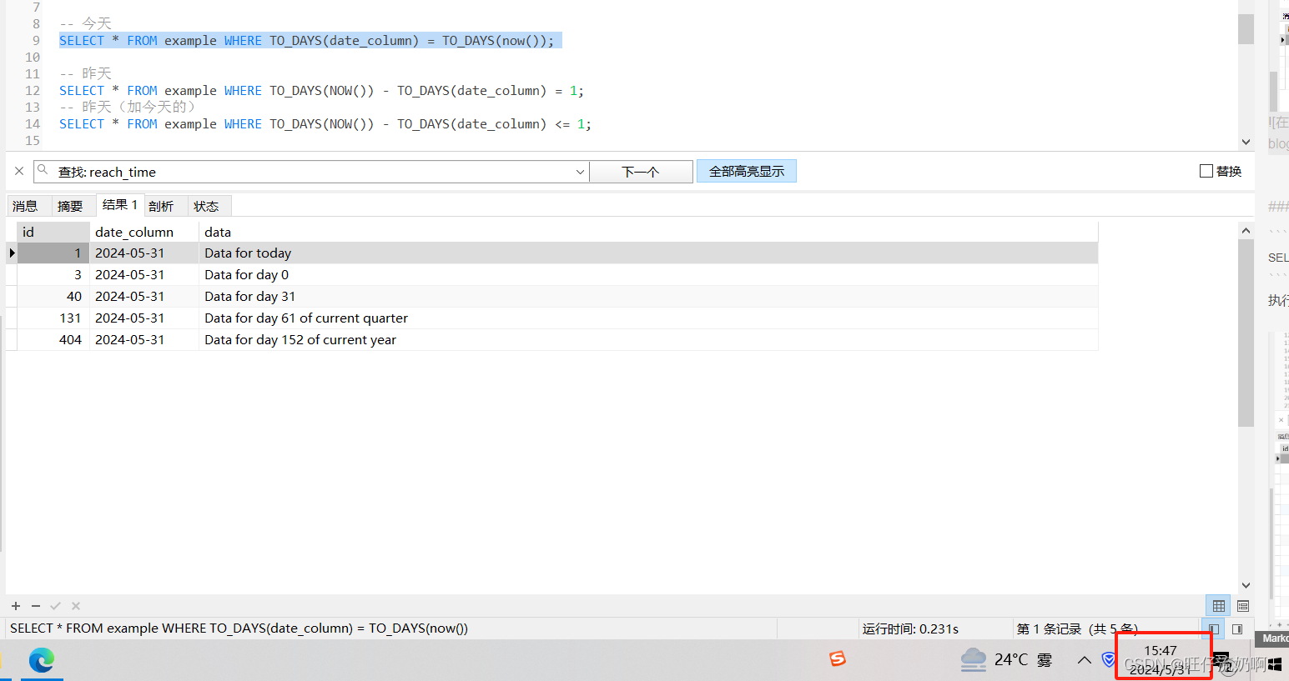This screenshot has height=681, width=1289.
Task: Switch to form view icon
Action: (x=1243, y=606)
